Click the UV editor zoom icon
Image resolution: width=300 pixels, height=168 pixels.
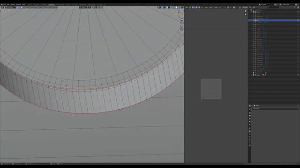[246, 11]
